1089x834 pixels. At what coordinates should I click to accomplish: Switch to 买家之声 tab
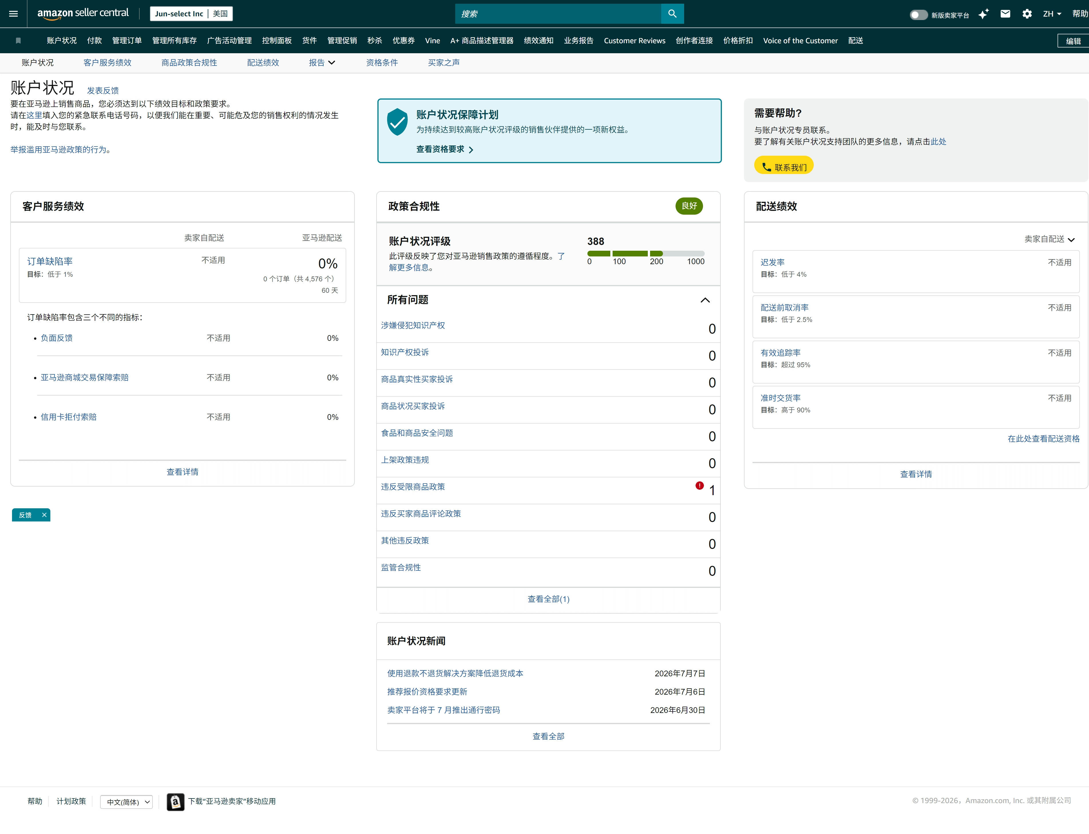tap(444, 63)
